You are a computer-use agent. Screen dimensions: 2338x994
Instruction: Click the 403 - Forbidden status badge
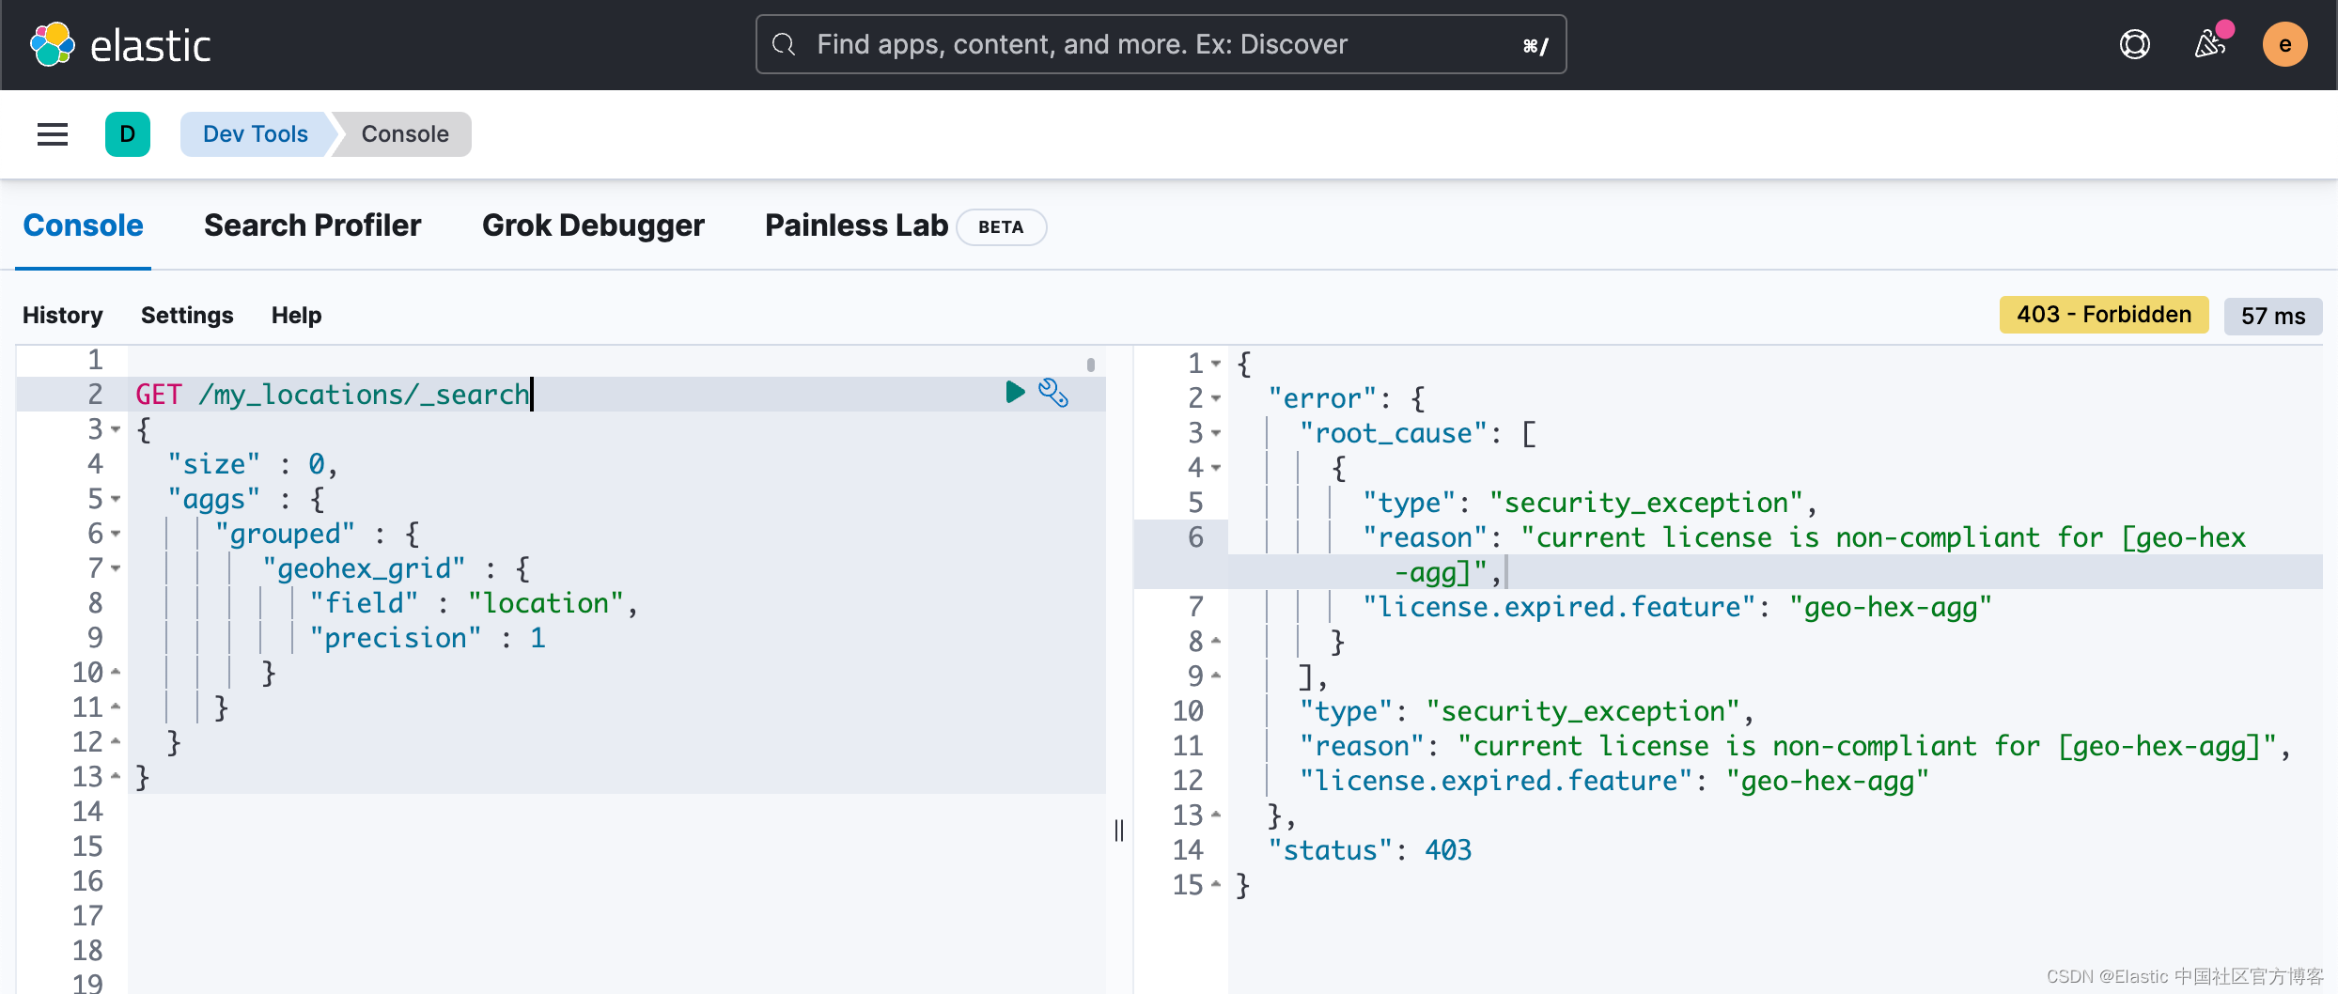point(2104,315)
